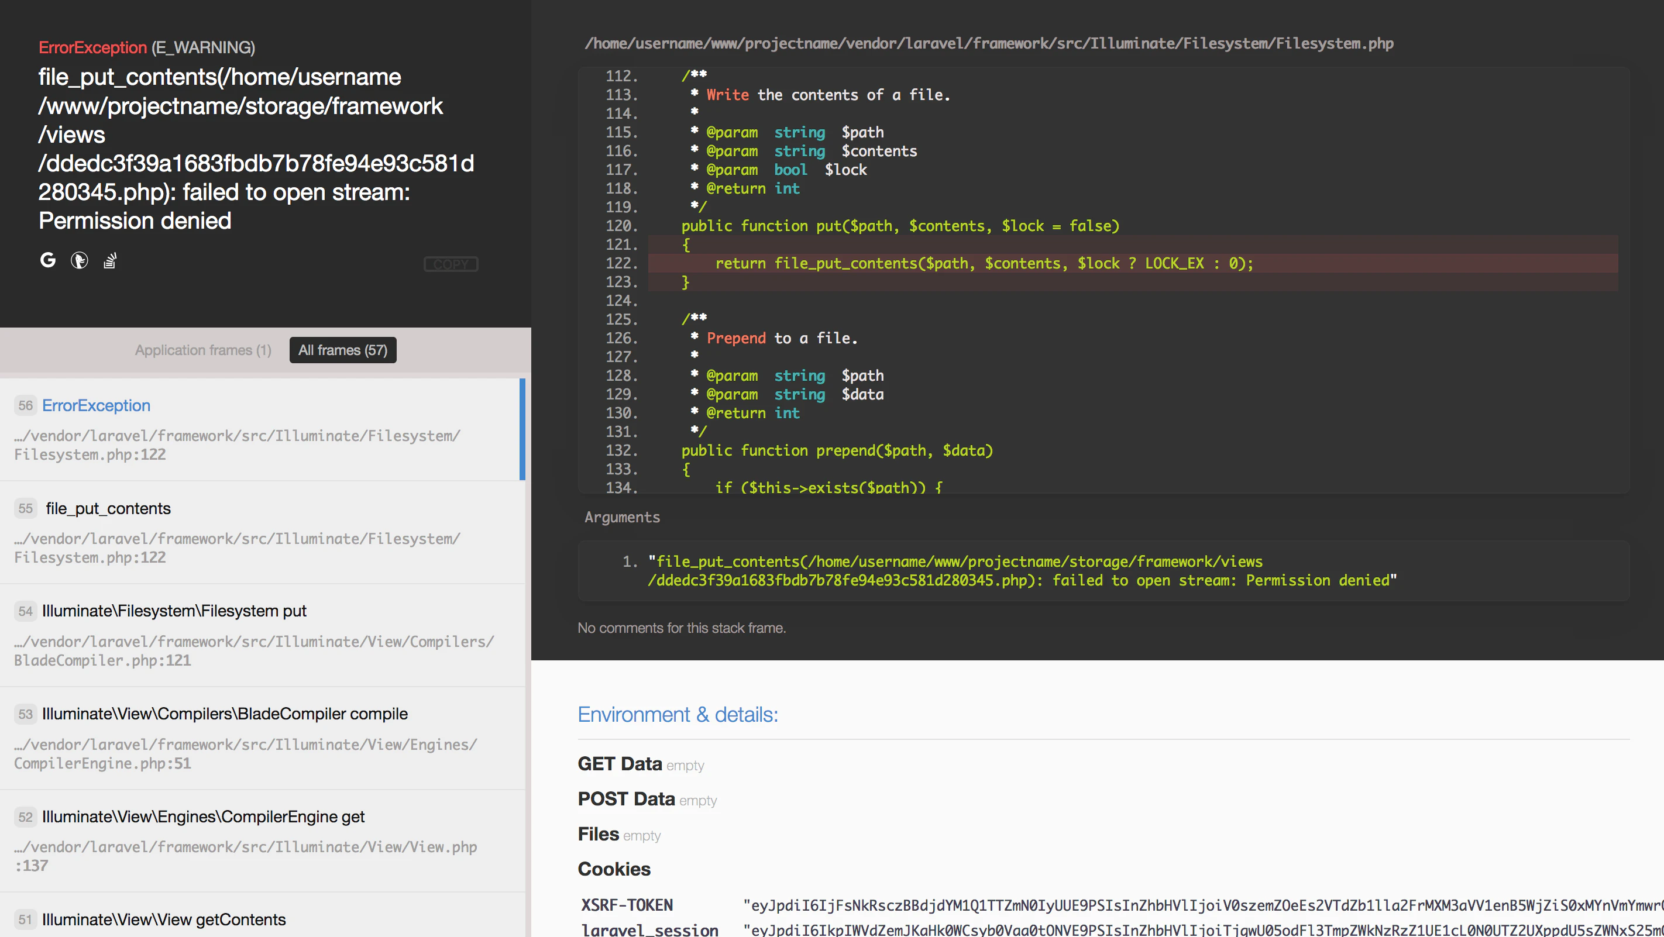Click the XSRF-TOKEN cookie name

627,905
